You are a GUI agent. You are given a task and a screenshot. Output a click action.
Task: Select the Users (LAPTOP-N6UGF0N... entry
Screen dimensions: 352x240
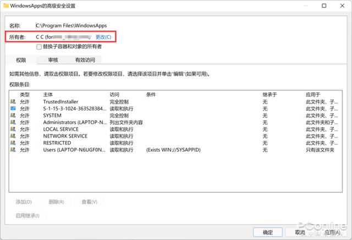[175, 150]
